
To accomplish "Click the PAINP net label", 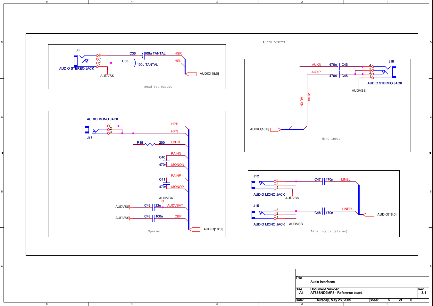I will [x=176, y=176].
